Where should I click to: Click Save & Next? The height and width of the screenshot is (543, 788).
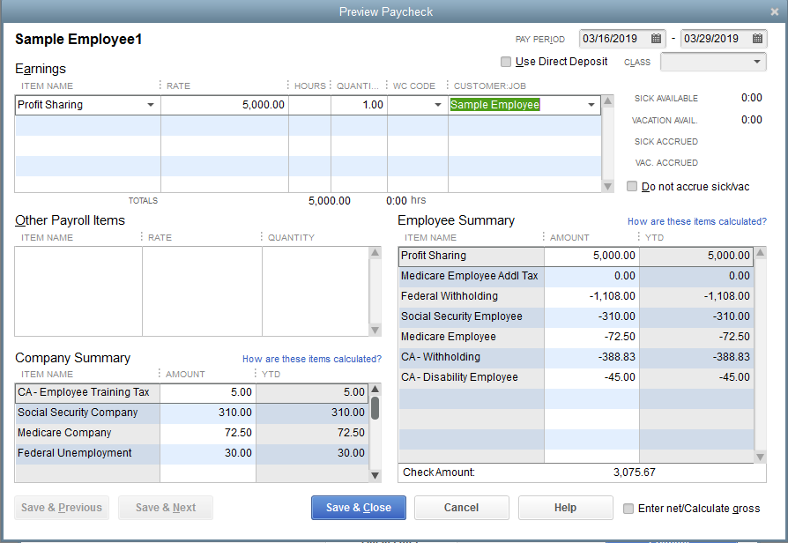point(165,508)
